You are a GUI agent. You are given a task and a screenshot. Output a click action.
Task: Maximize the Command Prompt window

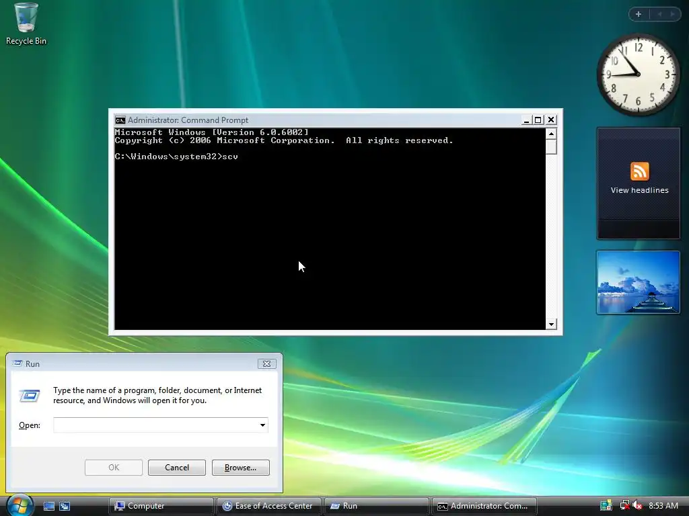[538, 120]
